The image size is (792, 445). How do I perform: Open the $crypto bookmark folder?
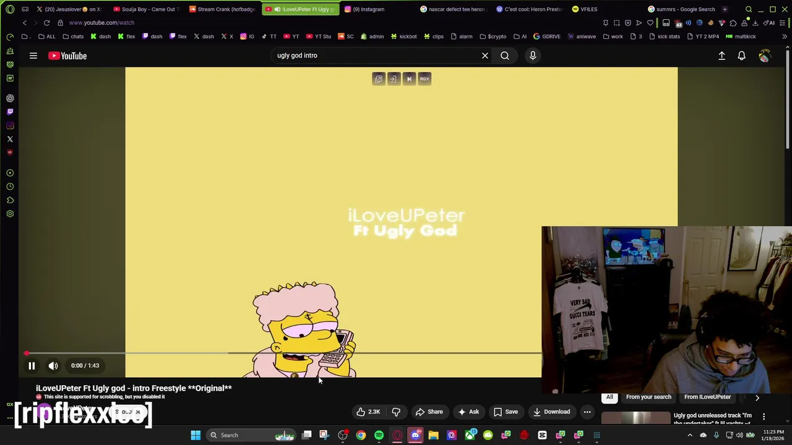pos(493,36)
